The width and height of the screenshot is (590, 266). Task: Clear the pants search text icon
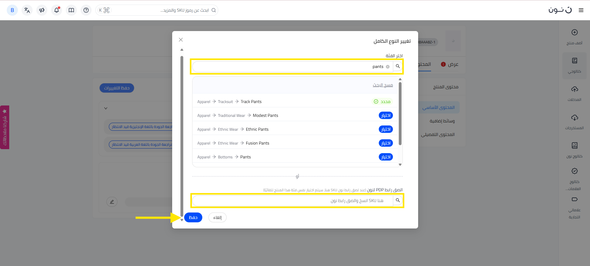(x=388, y=67)
